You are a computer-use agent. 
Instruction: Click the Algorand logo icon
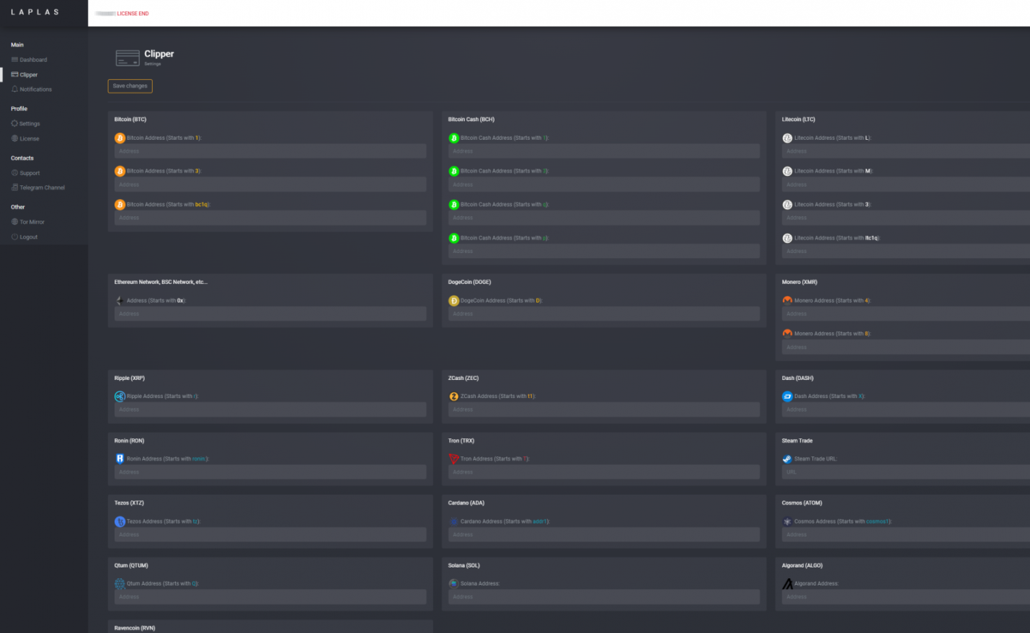787,584
